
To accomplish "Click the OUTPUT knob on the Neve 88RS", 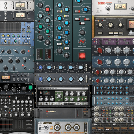I will point(82,32).
